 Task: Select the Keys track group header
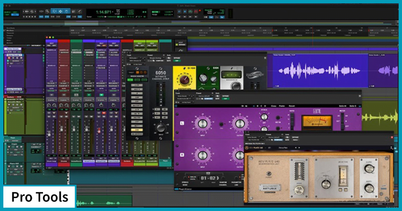tap(13, 138)
